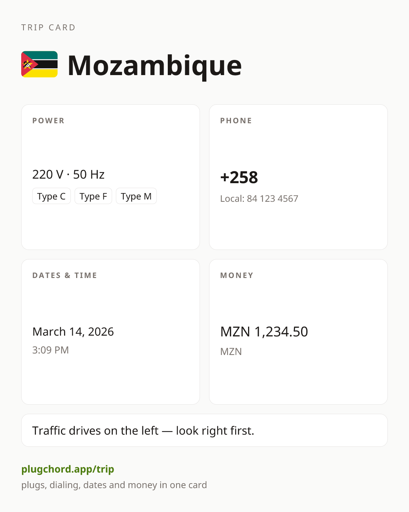Screen dimensions: 409x512
Task: Click the March 14, 2026 date
Action: (73, 332)
